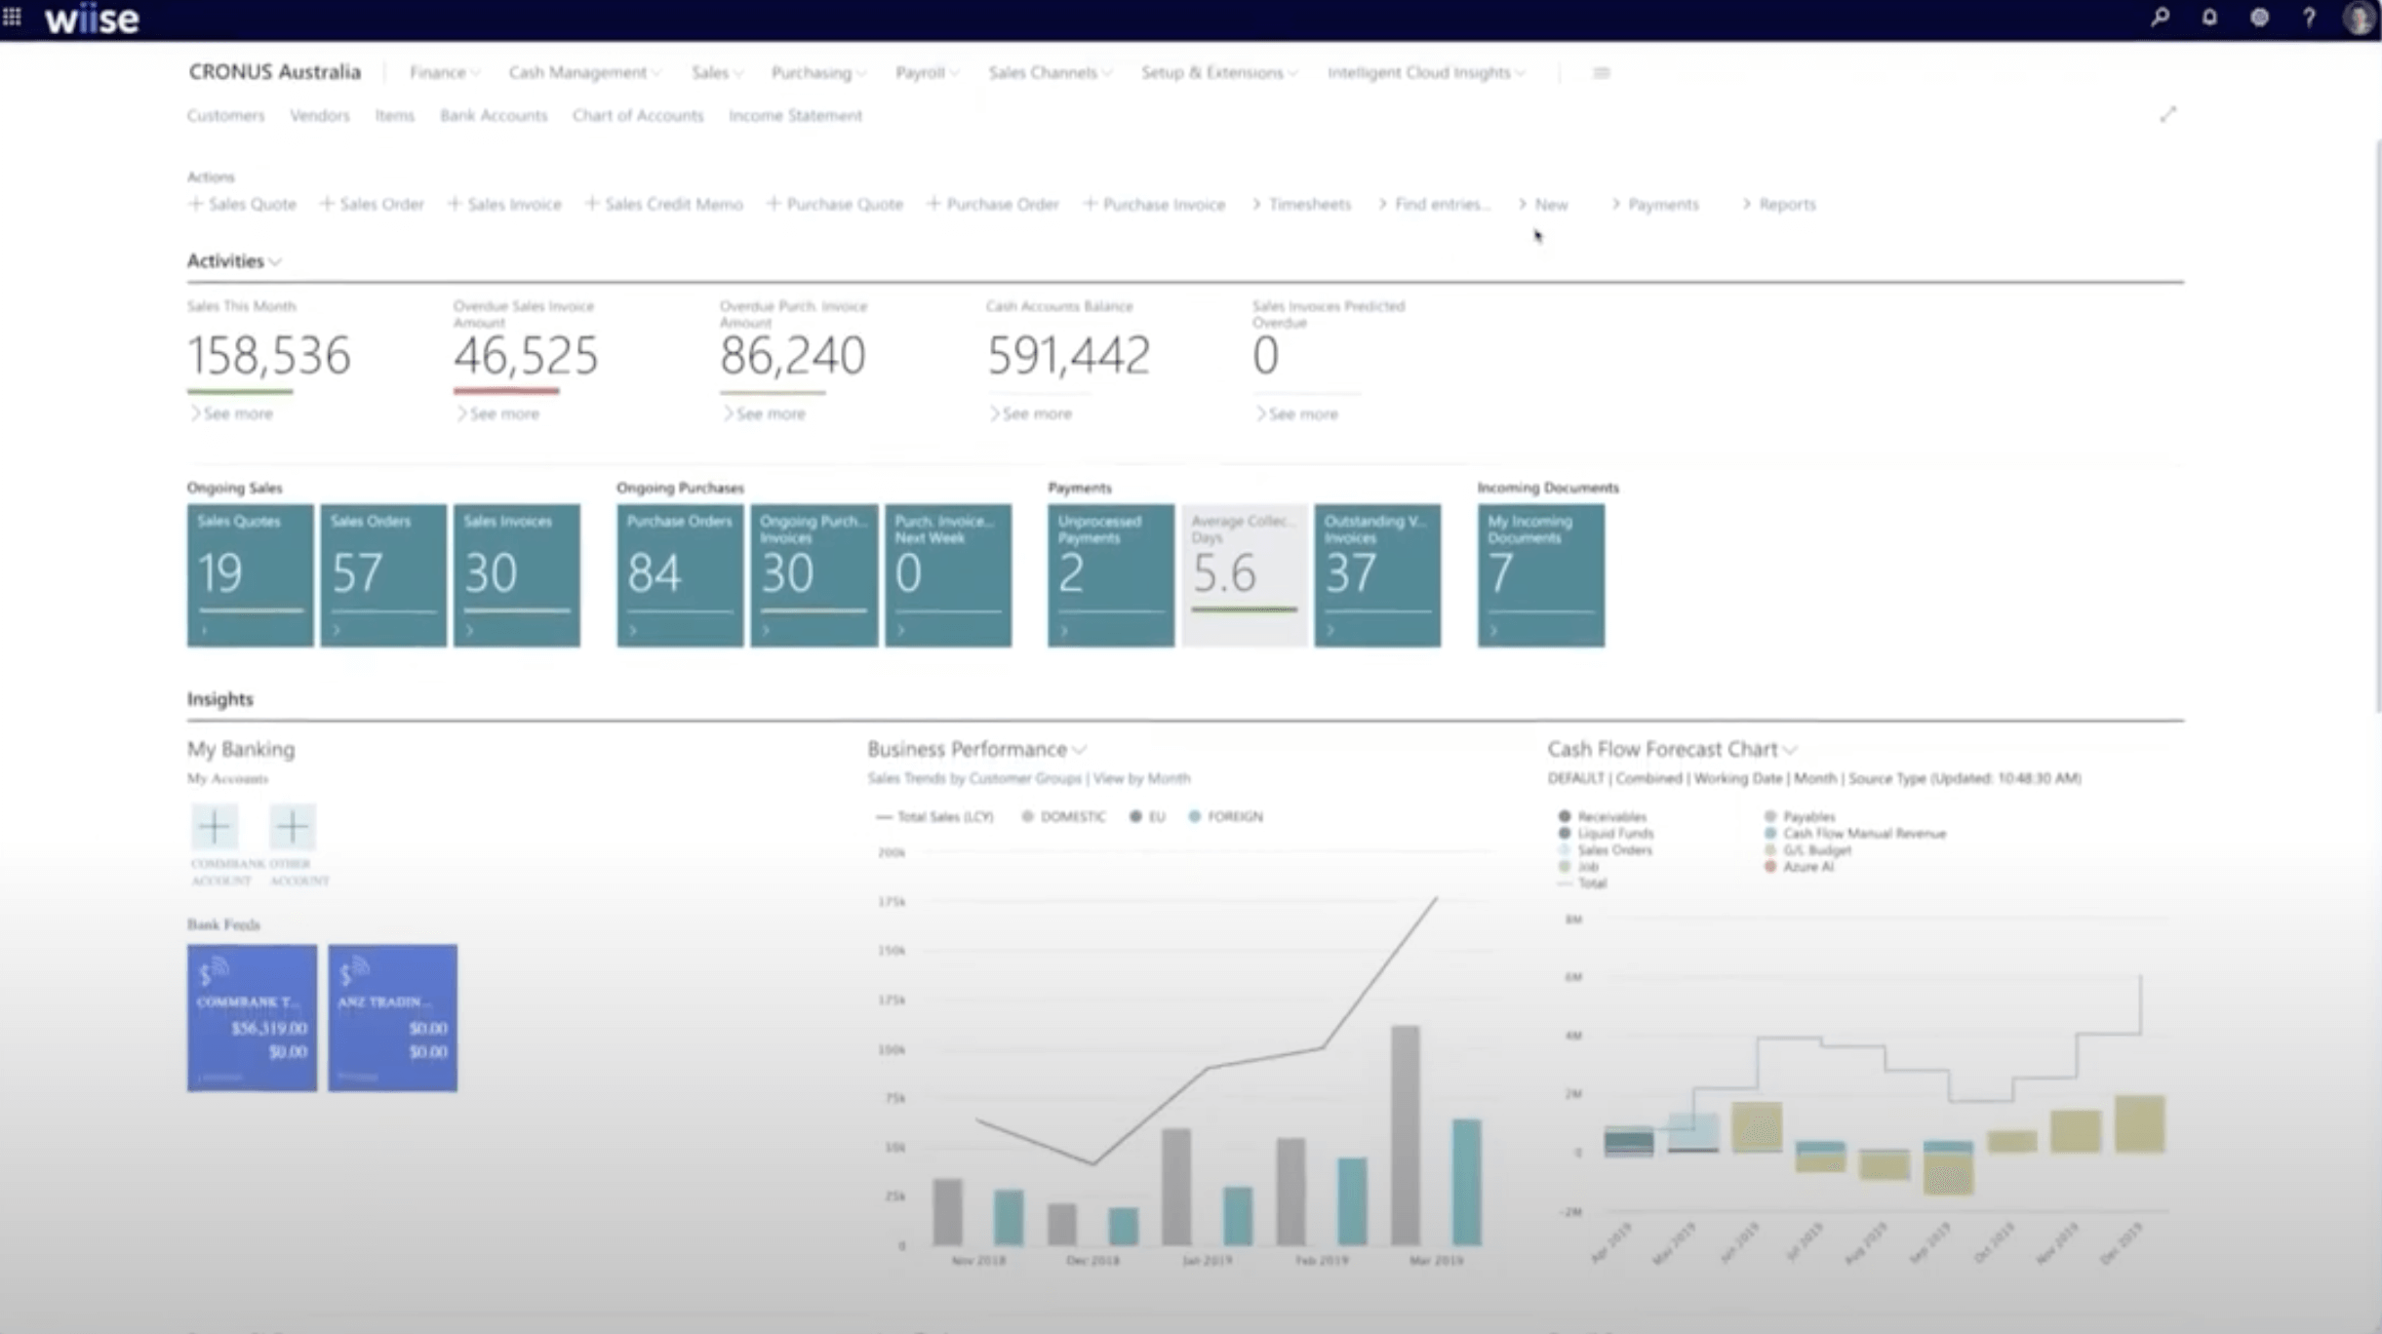Image resolution: width=2382 pixels, height=1334 pixels.
Task: Toggle the DOMESTIC legend series
Action: (1063, 816)
